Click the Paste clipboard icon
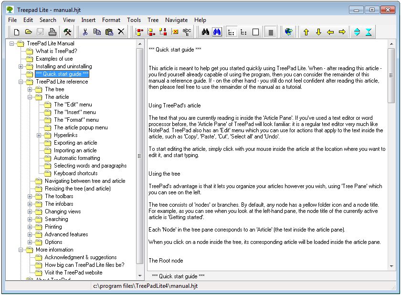Screen dimensions: 401x295 [x=109, y=32]
